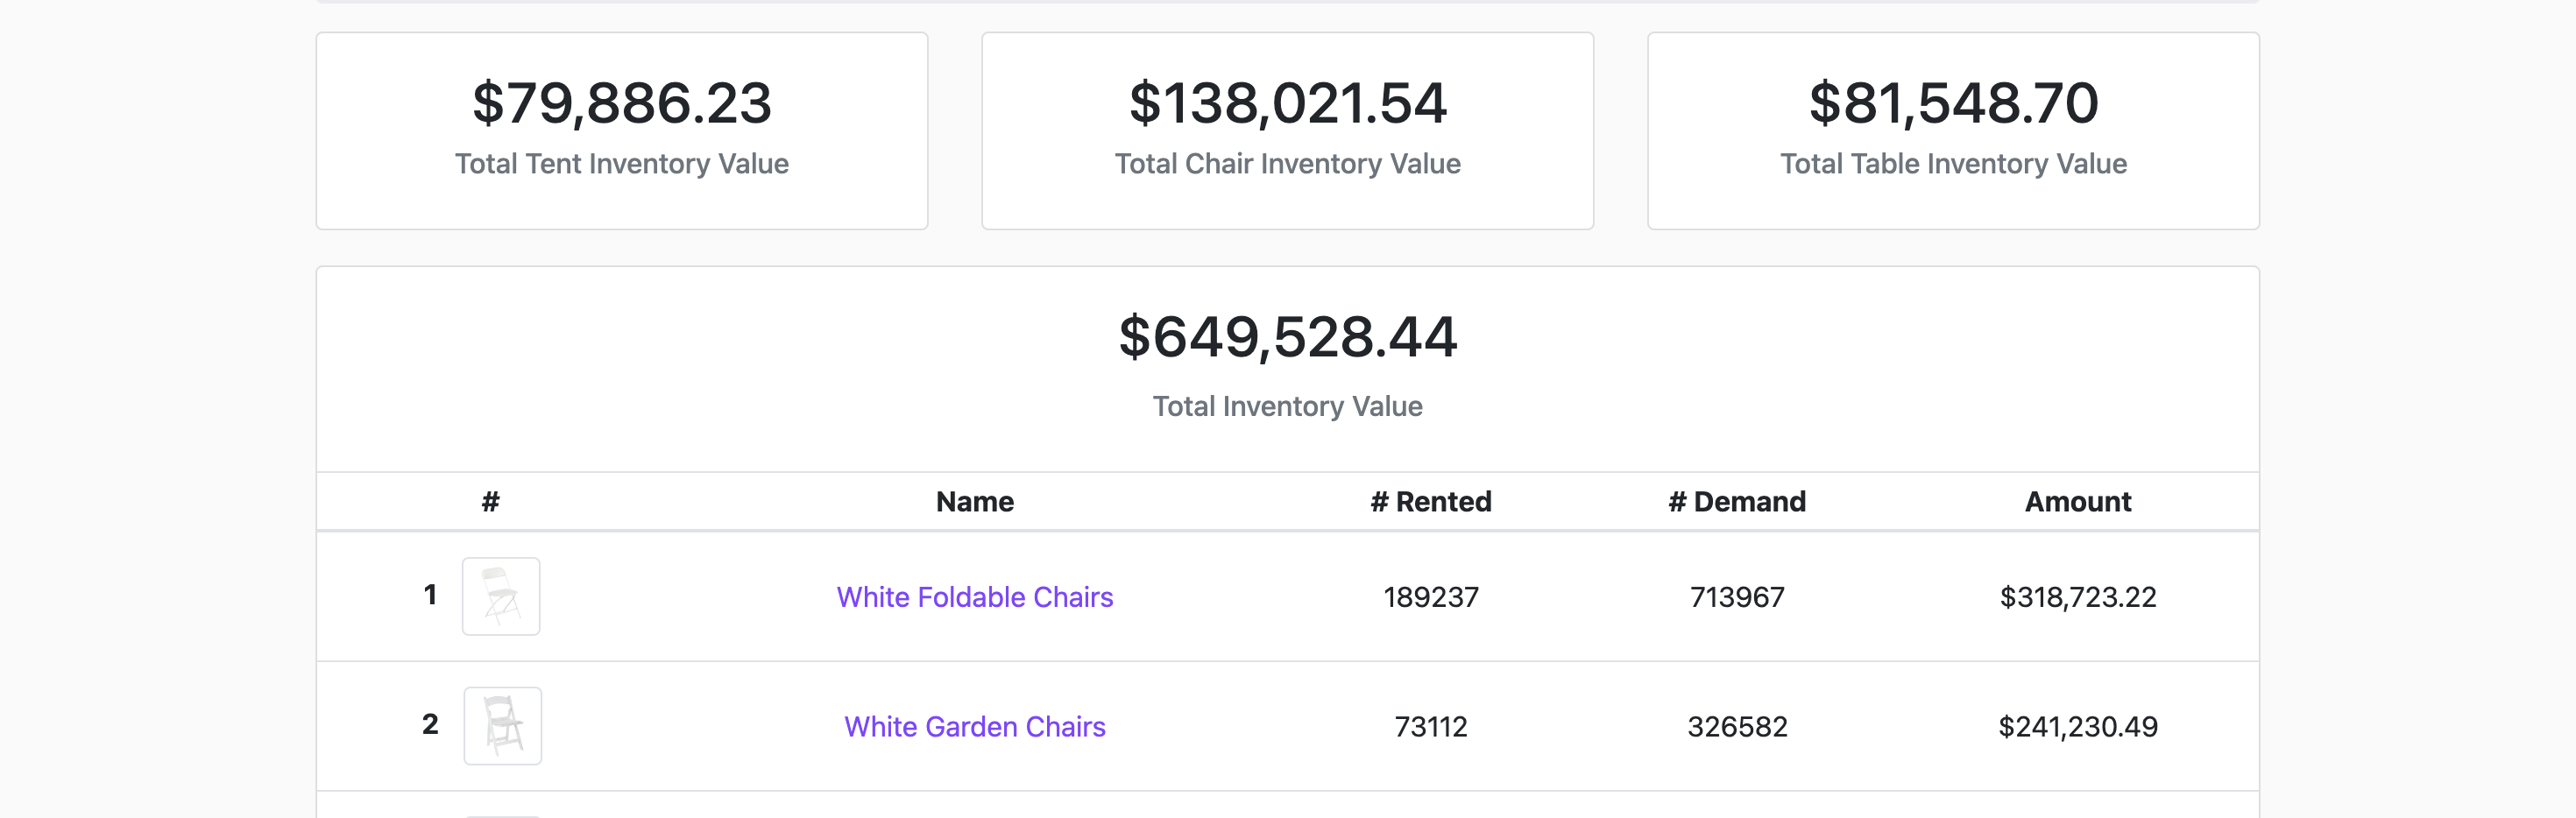
Task: Select the Total Chair Inventory Value amount $138,021.54
Action: click(x=1287, y=103)
